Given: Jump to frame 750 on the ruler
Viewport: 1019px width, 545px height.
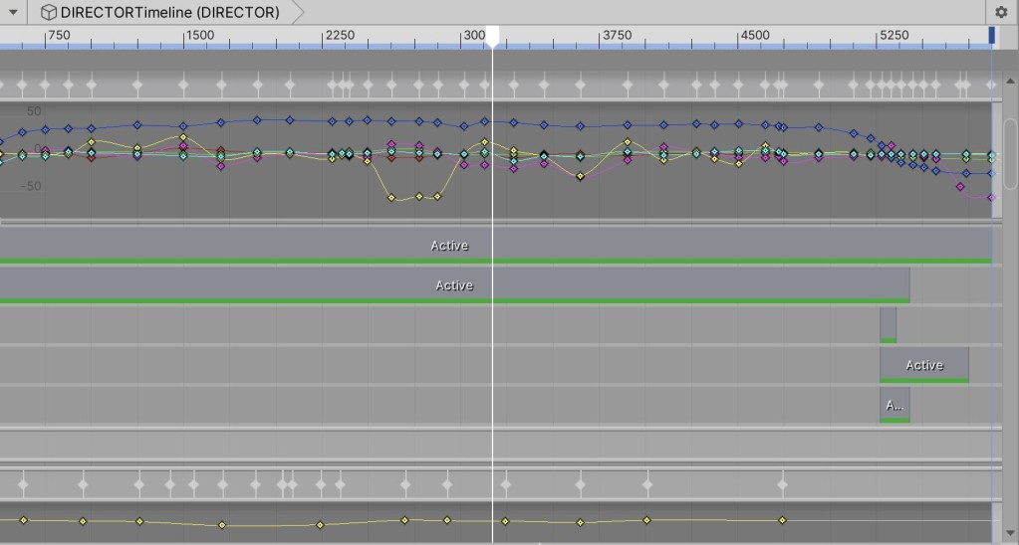Looking at the screenshot, I should 47,36.
